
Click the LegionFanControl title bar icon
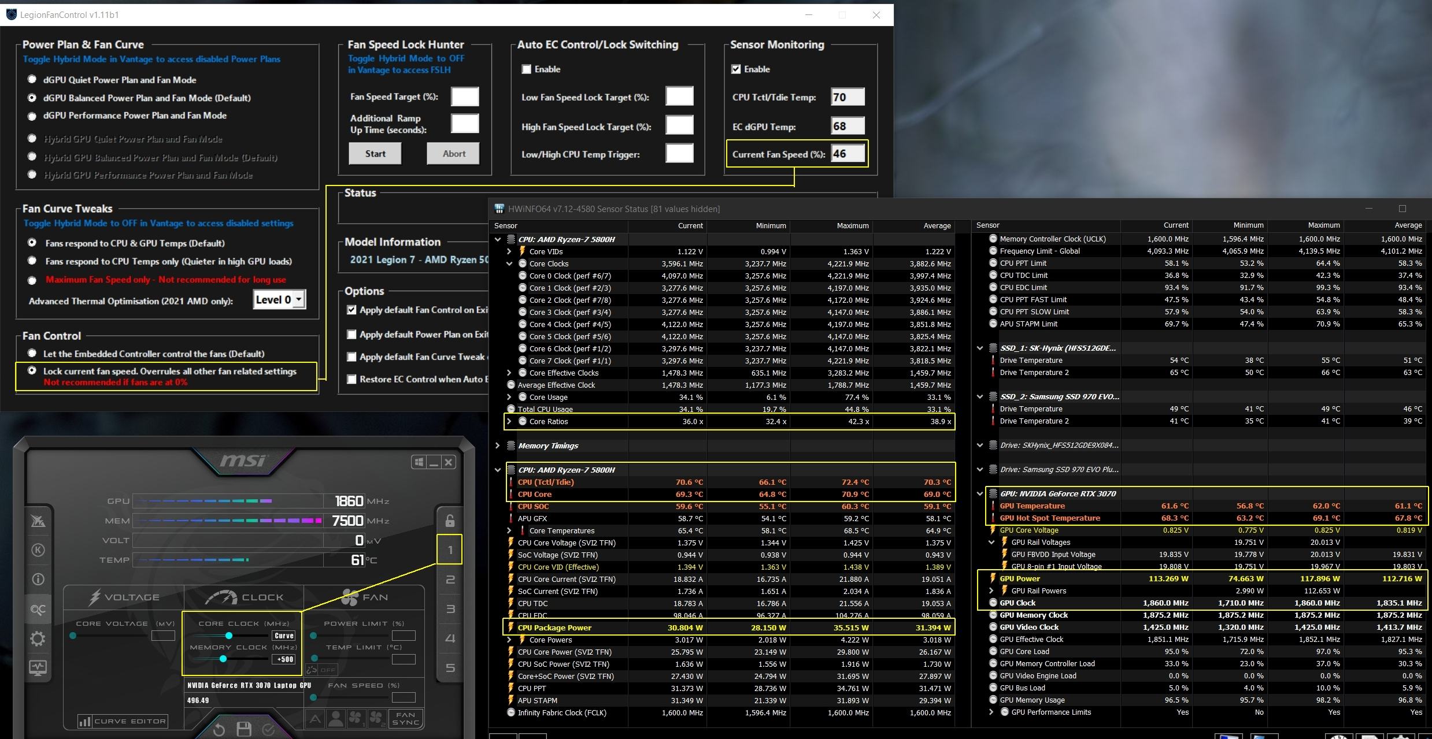click(11, 14)
